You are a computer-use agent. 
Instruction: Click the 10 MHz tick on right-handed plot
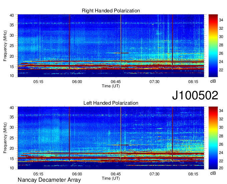point(12,76)
